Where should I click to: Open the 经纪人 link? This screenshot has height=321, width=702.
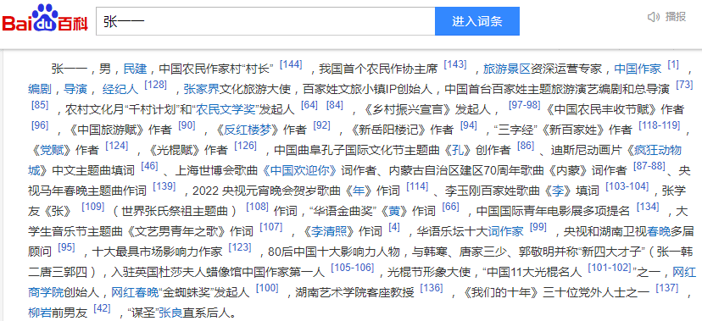click(x=120, y=89)
